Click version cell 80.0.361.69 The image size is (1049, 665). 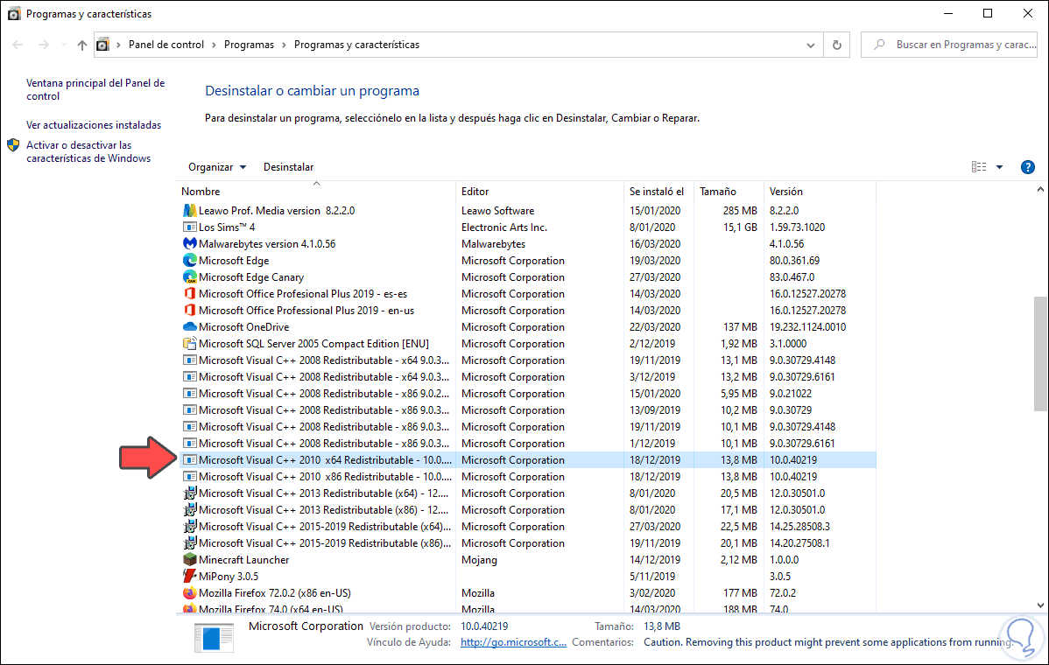[794, 261]
